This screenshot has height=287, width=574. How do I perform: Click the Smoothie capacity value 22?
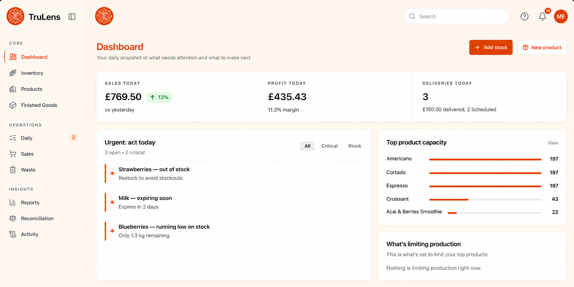point(555,212)
